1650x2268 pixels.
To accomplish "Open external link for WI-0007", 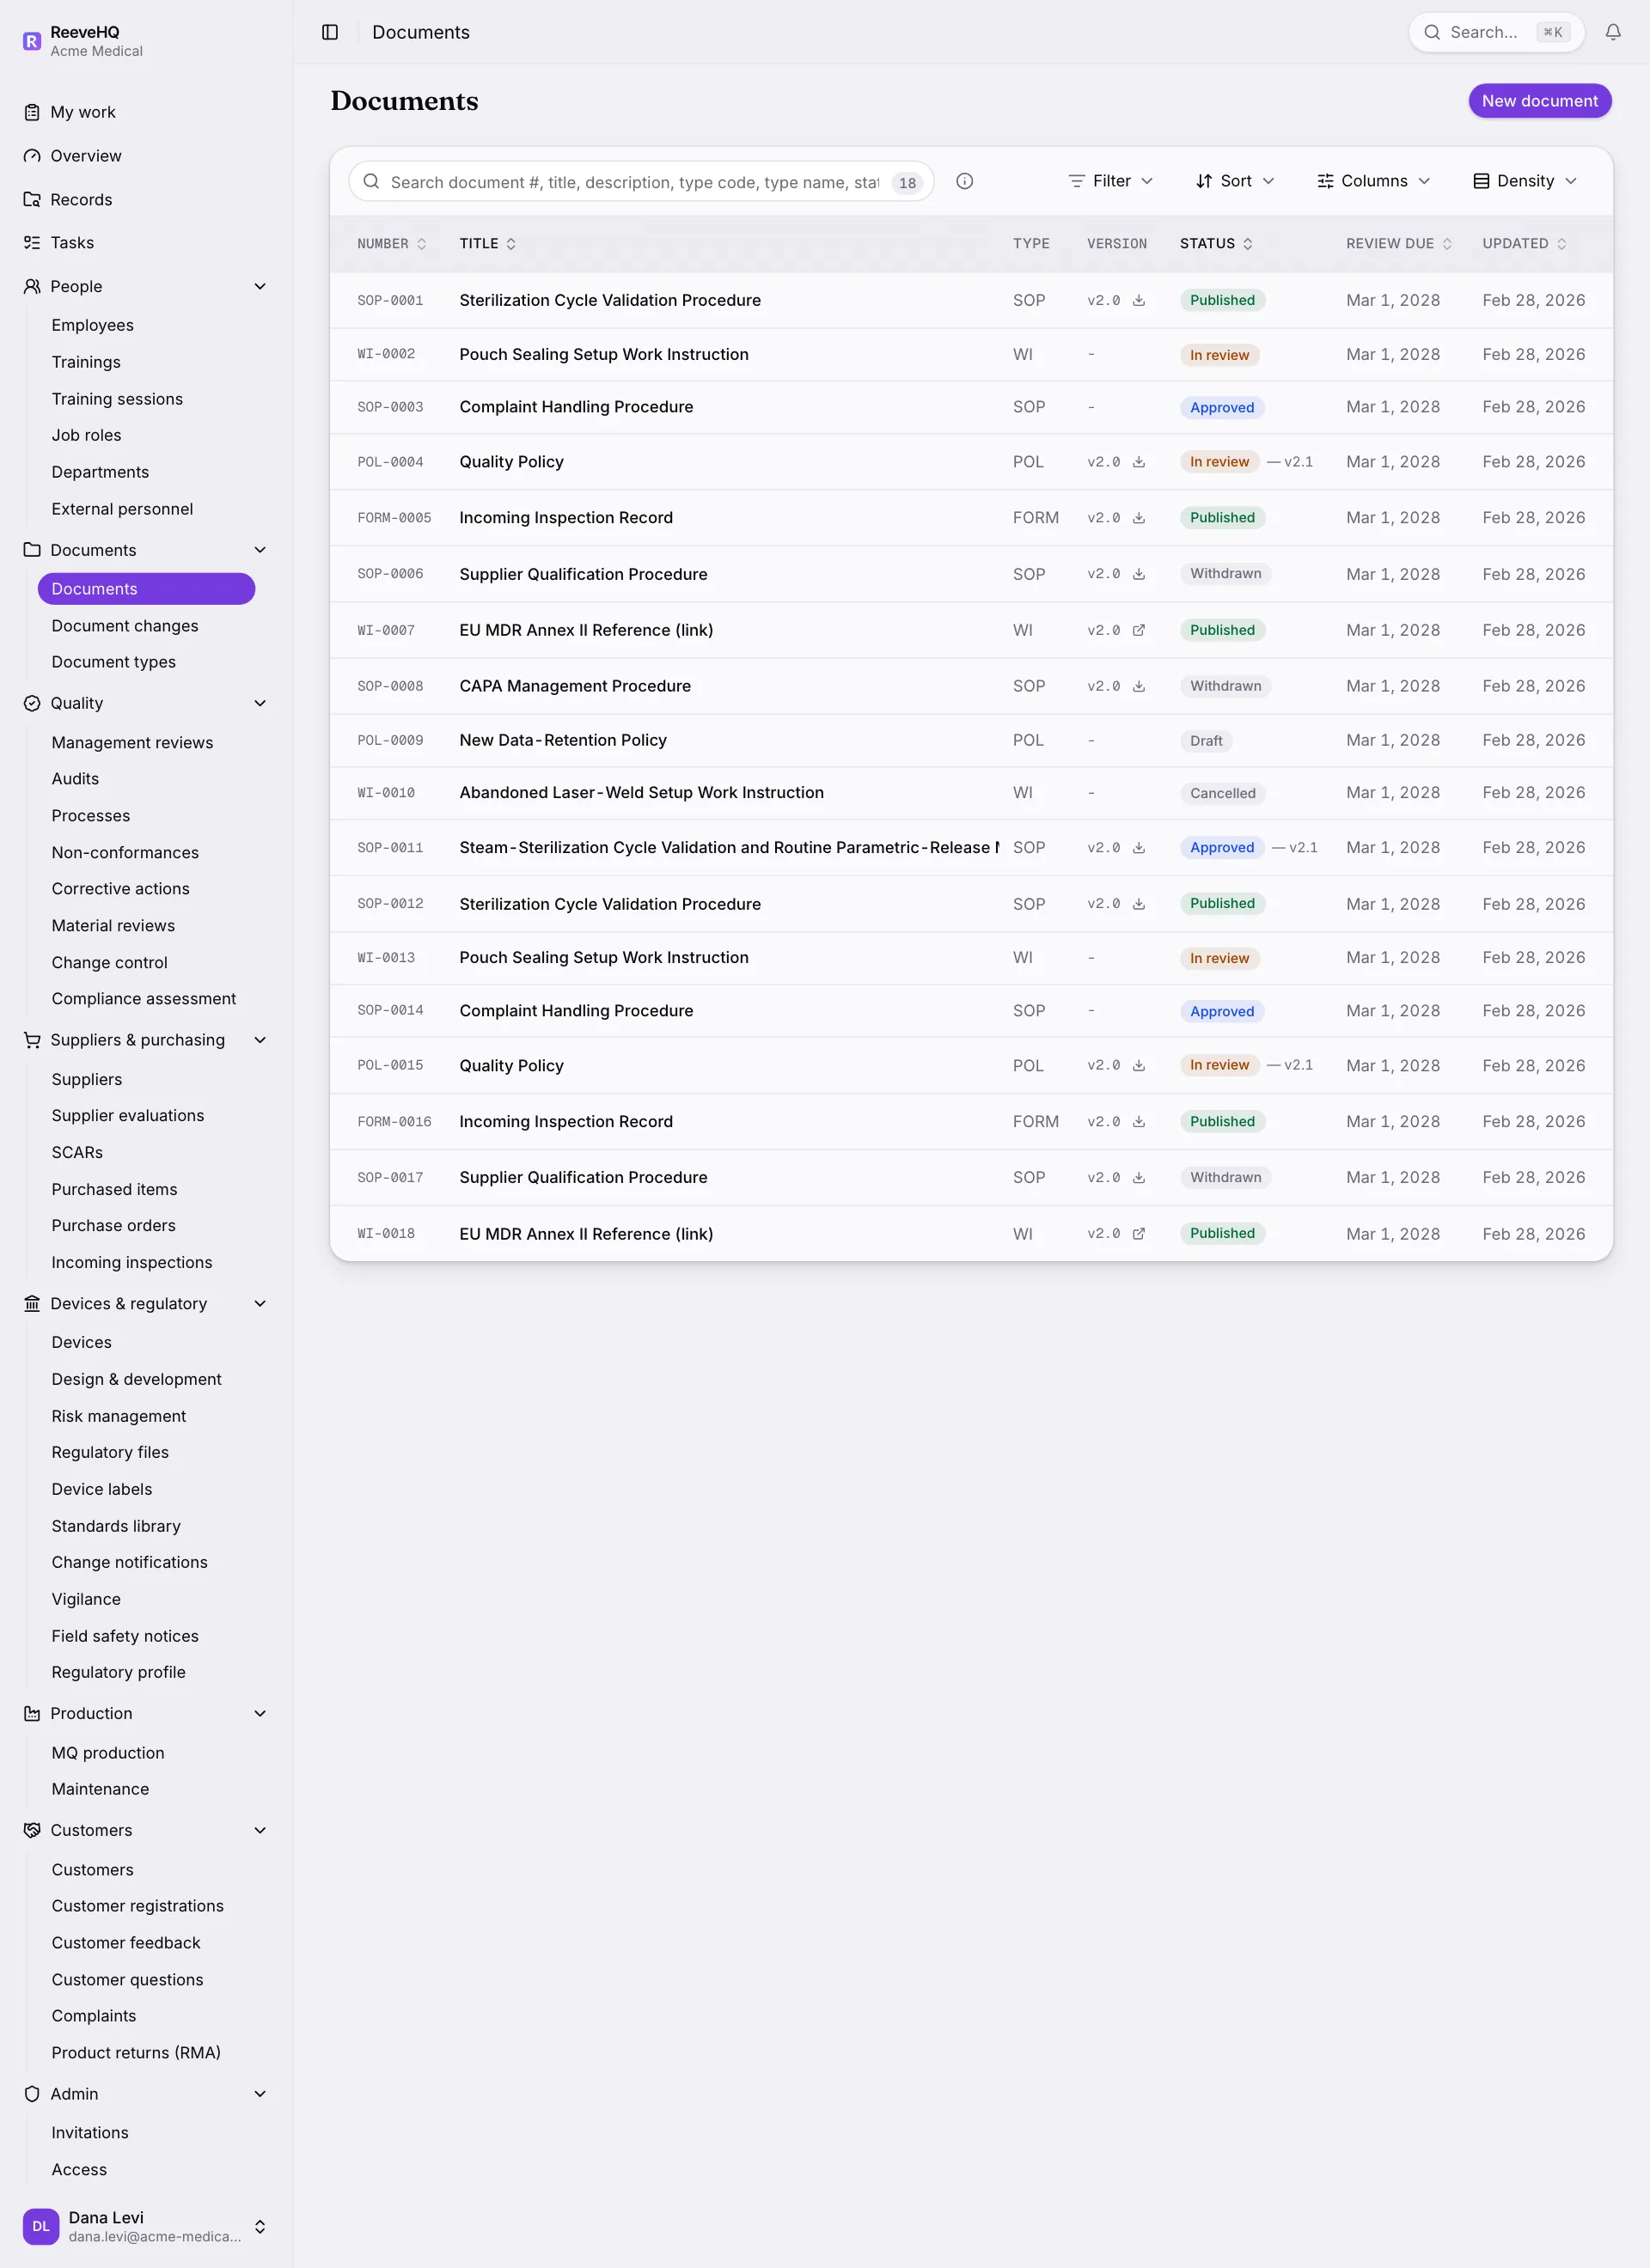I will coord(1139,630).
